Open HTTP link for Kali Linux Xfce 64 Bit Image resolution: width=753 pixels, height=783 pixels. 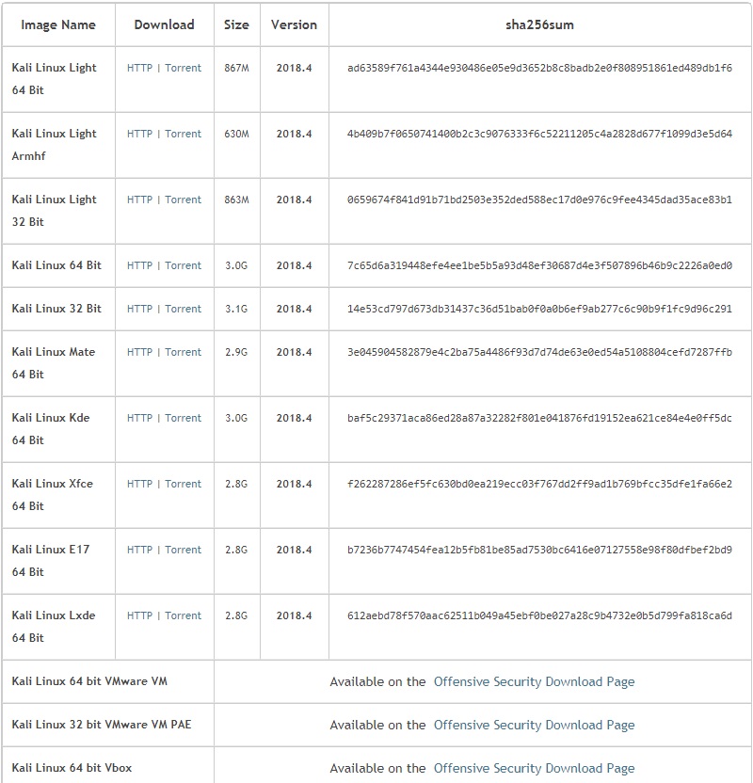click(x=139, y=484)
